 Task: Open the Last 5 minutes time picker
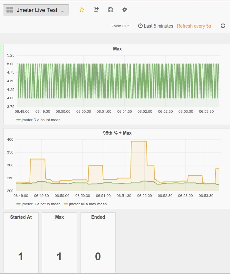click(x=156, y=26)
